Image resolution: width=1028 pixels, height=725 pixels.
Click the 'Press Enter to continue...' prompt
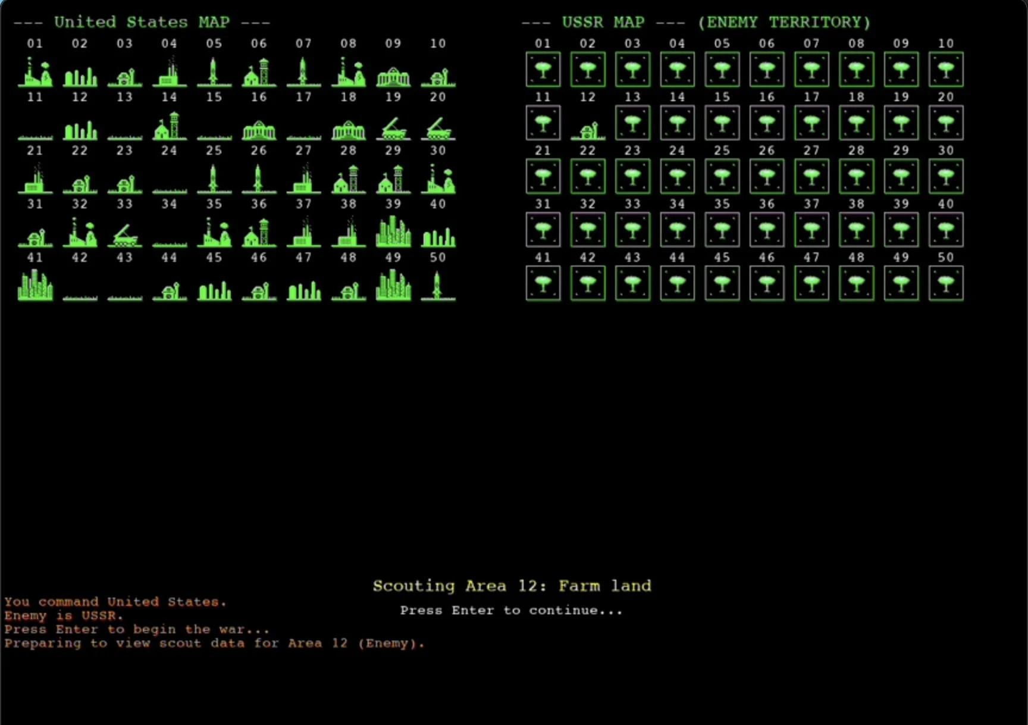[x=511, y=611]
